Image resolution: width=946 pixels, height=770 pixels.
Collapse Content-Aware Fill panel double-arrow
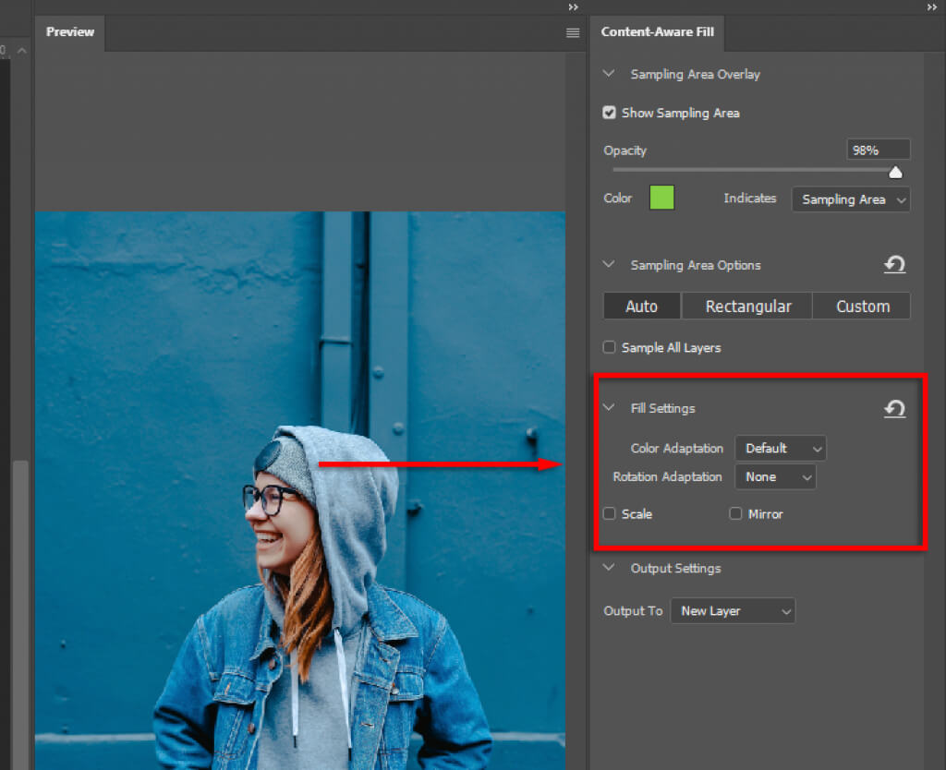click(x=931, y=6)
